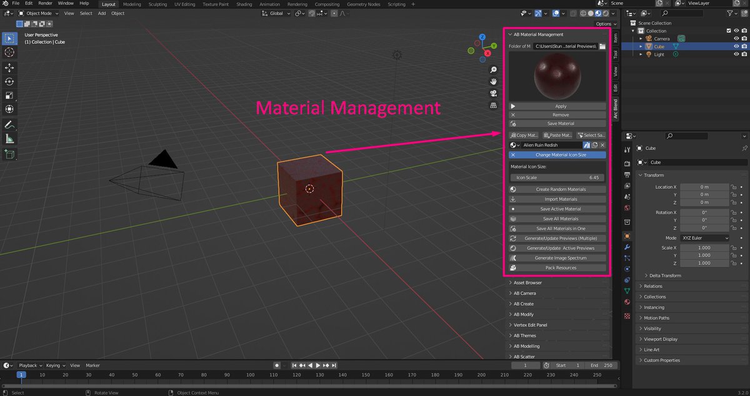Expand the AB Camera panel

tap(557, 293)
